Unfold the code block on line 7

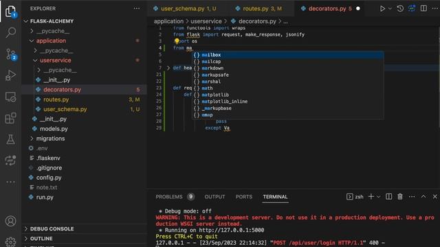[168, 68]
